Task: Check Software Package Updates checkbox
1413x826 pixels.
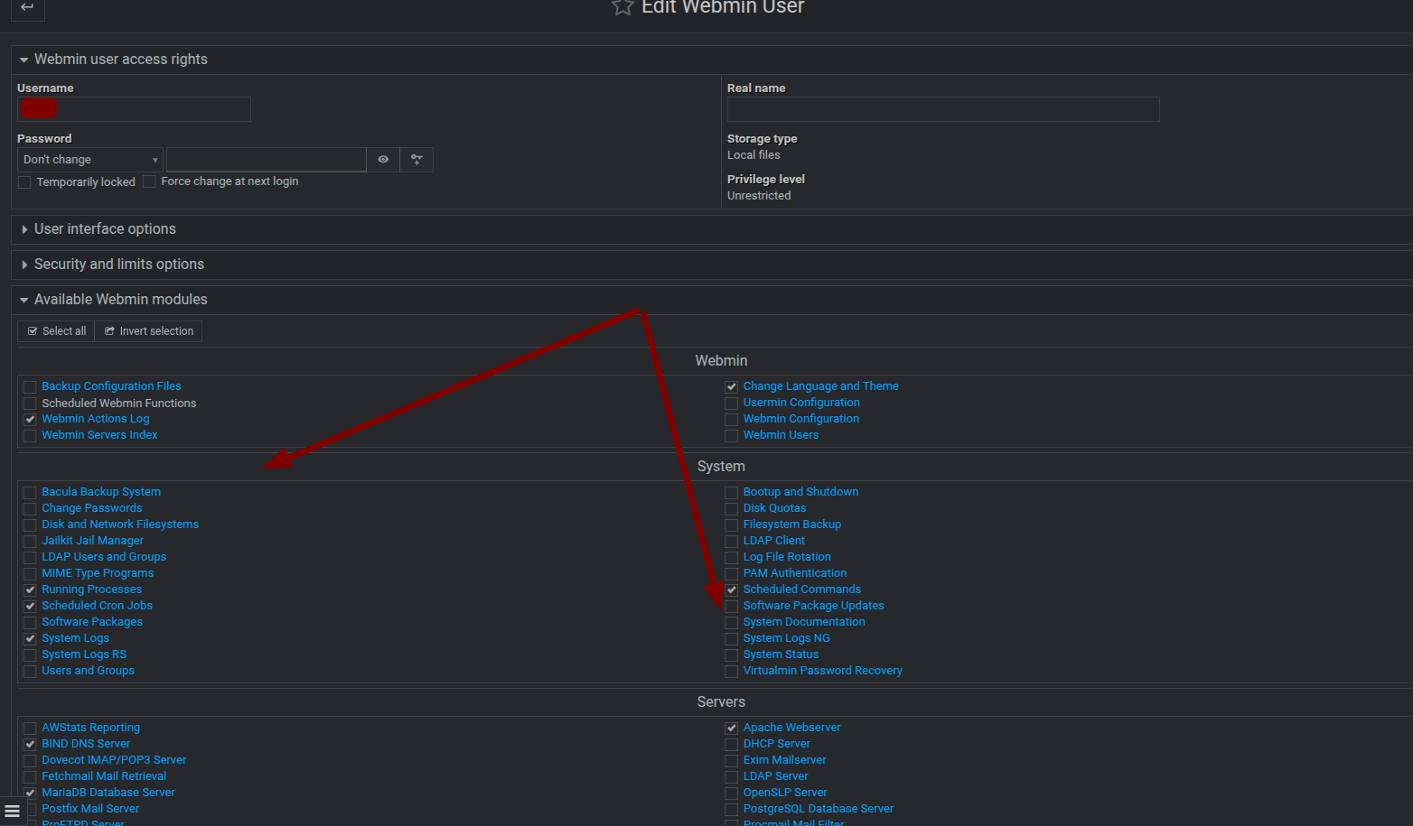Action: 732,607
